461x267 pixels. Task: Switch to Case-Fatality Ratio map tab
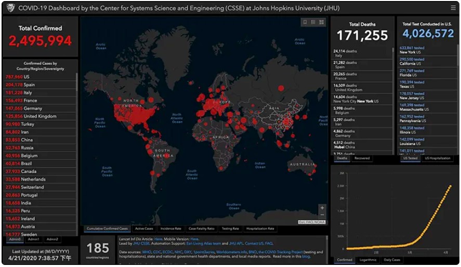(201, 229)
